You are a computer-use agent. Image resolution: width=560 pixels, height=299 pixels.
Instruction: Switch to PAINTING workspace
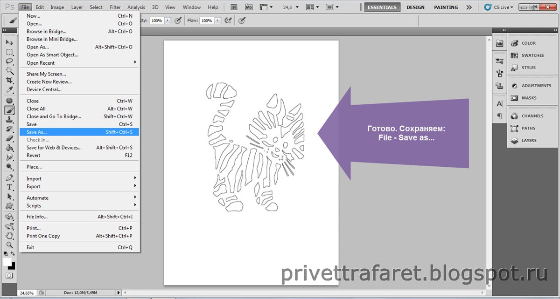tap(446, 7)
